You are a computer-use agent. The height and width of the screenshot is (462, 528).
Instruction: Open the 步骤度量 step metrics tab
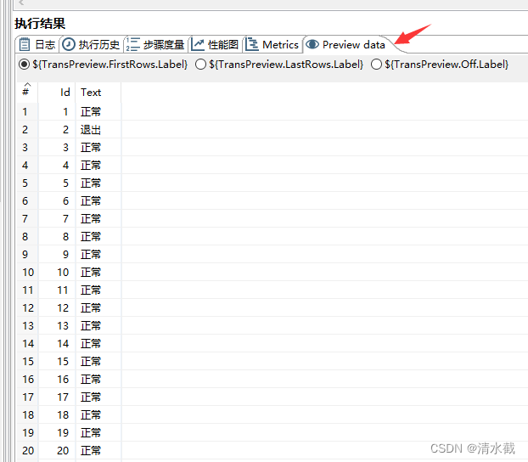[155, 44]
